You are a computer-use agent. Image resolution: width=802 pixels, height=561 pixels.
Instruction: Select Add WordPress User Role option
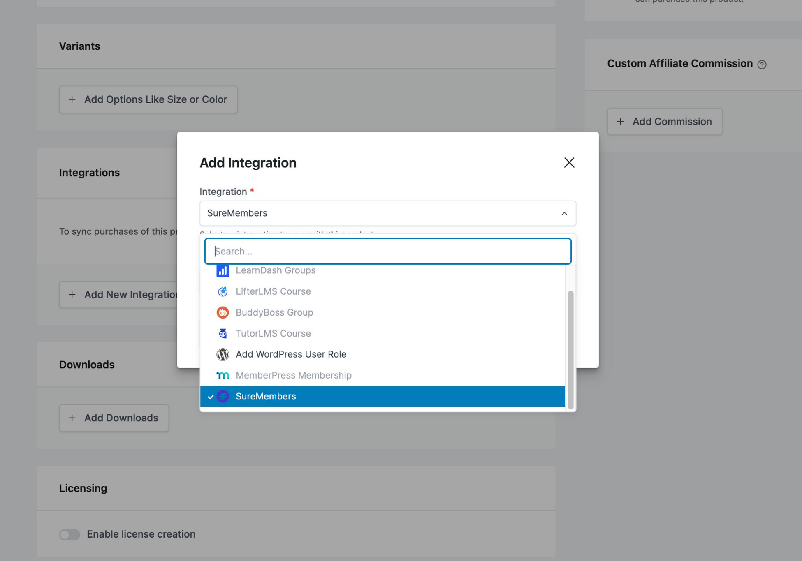[x=382, y=354]
